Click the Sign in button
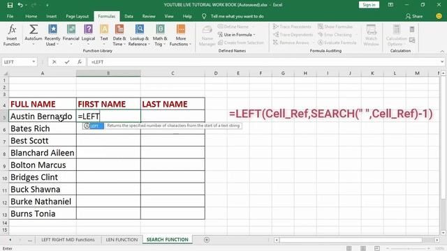This screenshot has height=251, width=447. (369, 5)
